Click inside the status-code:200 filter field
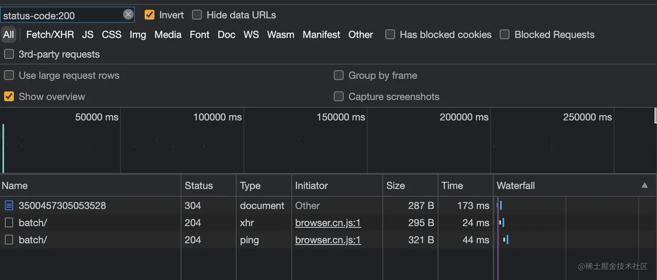Screen dimensions: 657x280 [x=61, y=16]
